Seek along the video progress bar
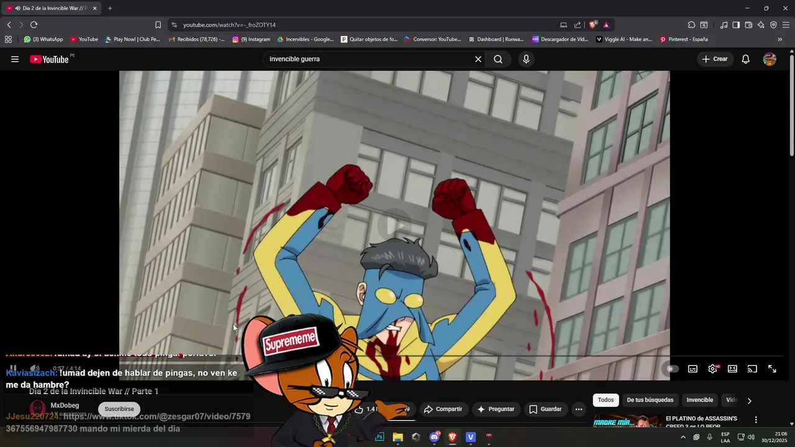This screenshot has width=795, height=447. 394,357
